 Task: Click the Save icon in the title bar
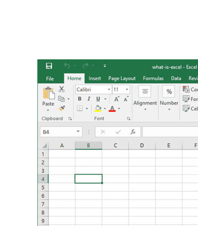pos(49,66)
